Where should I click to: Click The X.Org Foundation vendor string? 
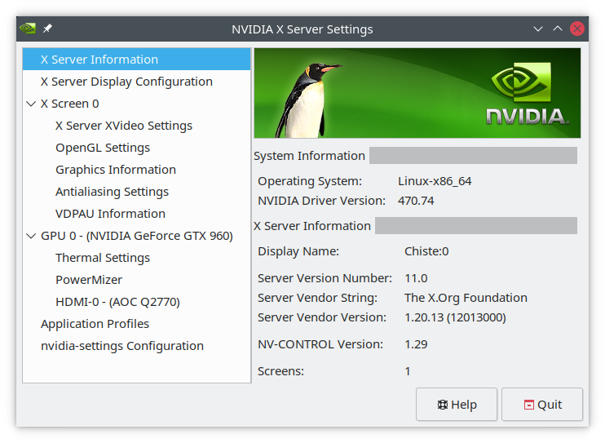click(x=466, y=298)
